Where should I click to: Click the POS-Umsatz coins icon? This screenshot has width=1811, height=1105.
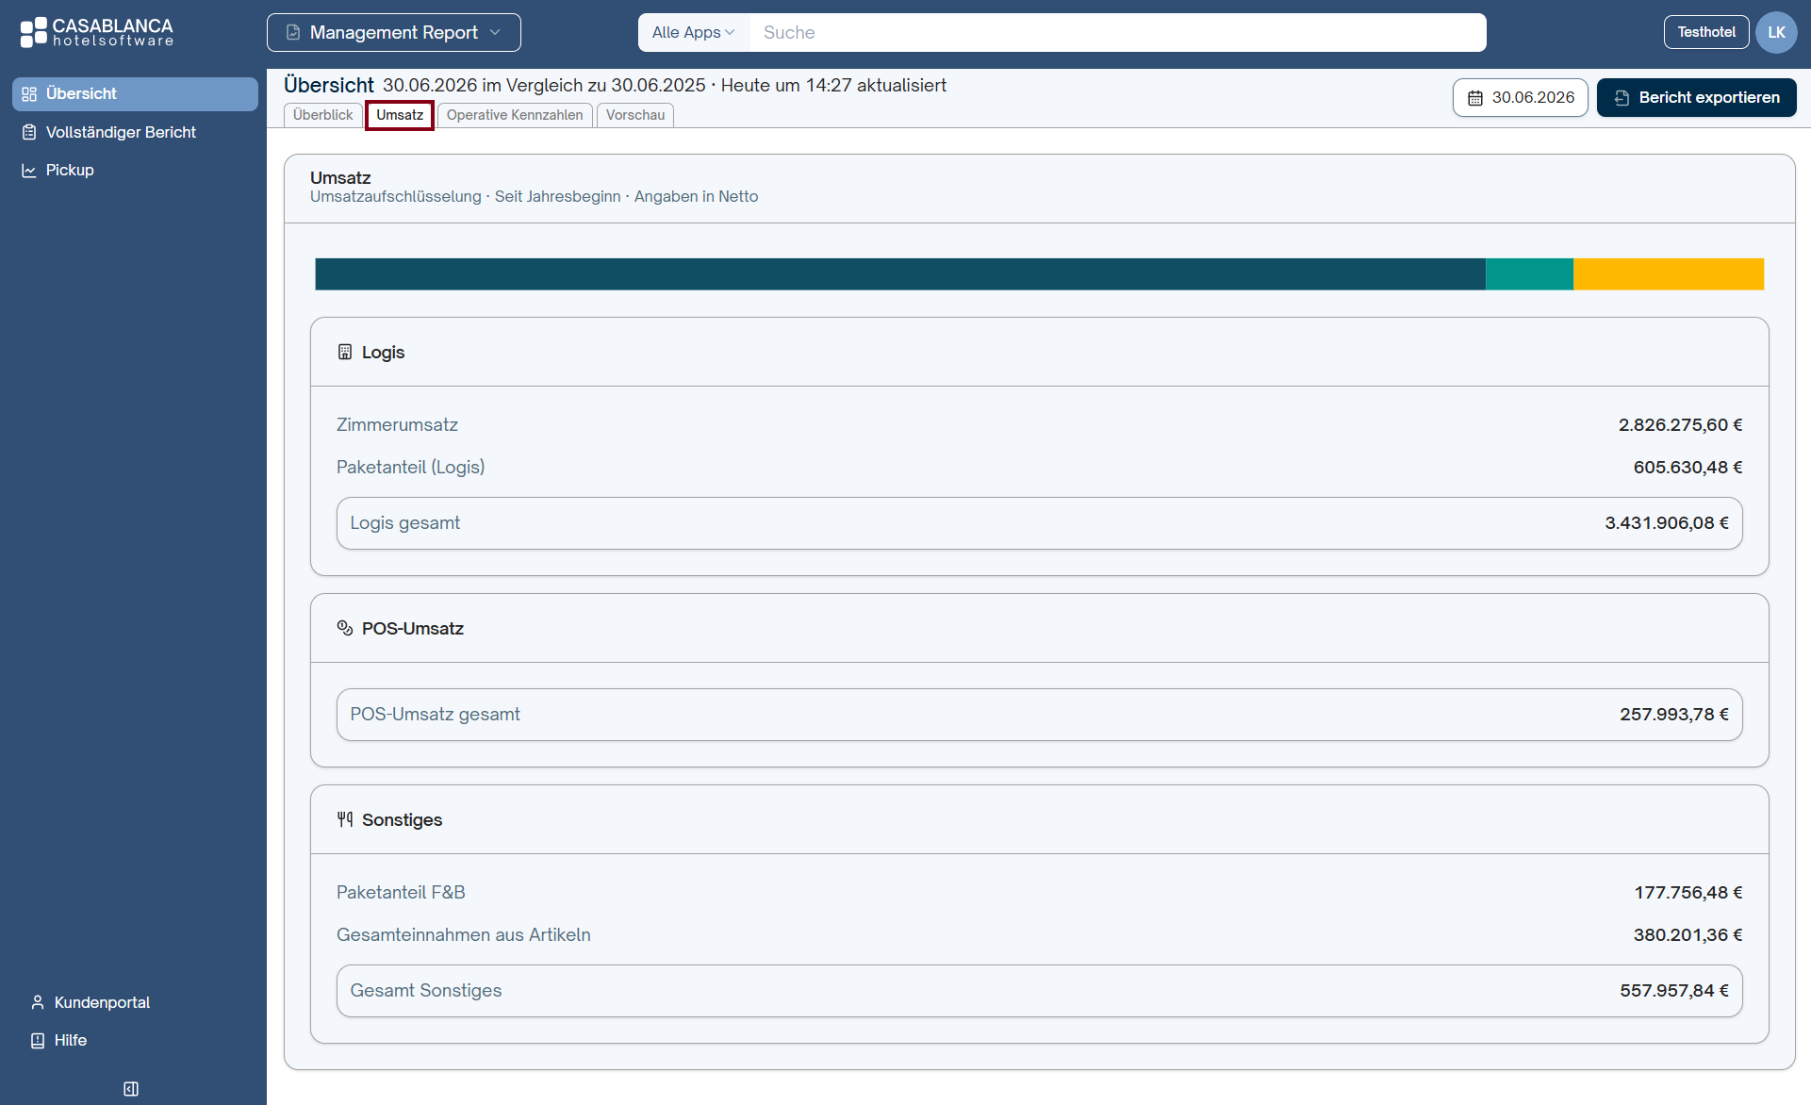345,628
